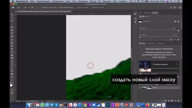192x108 pixels.
Task: Open the Learn panel flyout menu
Action: (181, 43)
